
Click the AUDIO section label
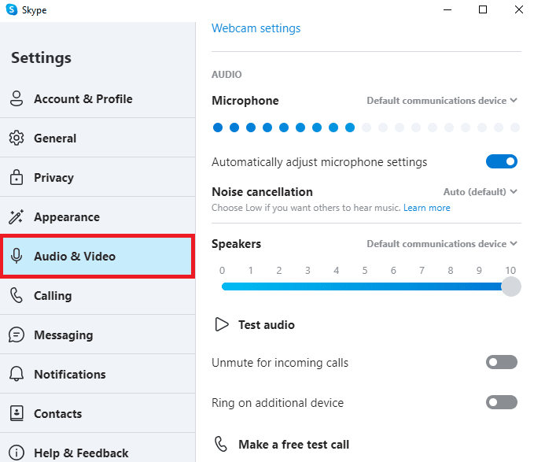tap(226, 74)
